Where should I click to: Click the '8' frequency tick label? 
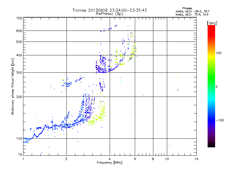point(153,159)
